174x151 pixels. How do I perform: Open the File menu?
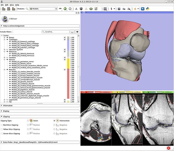(2, 5)
